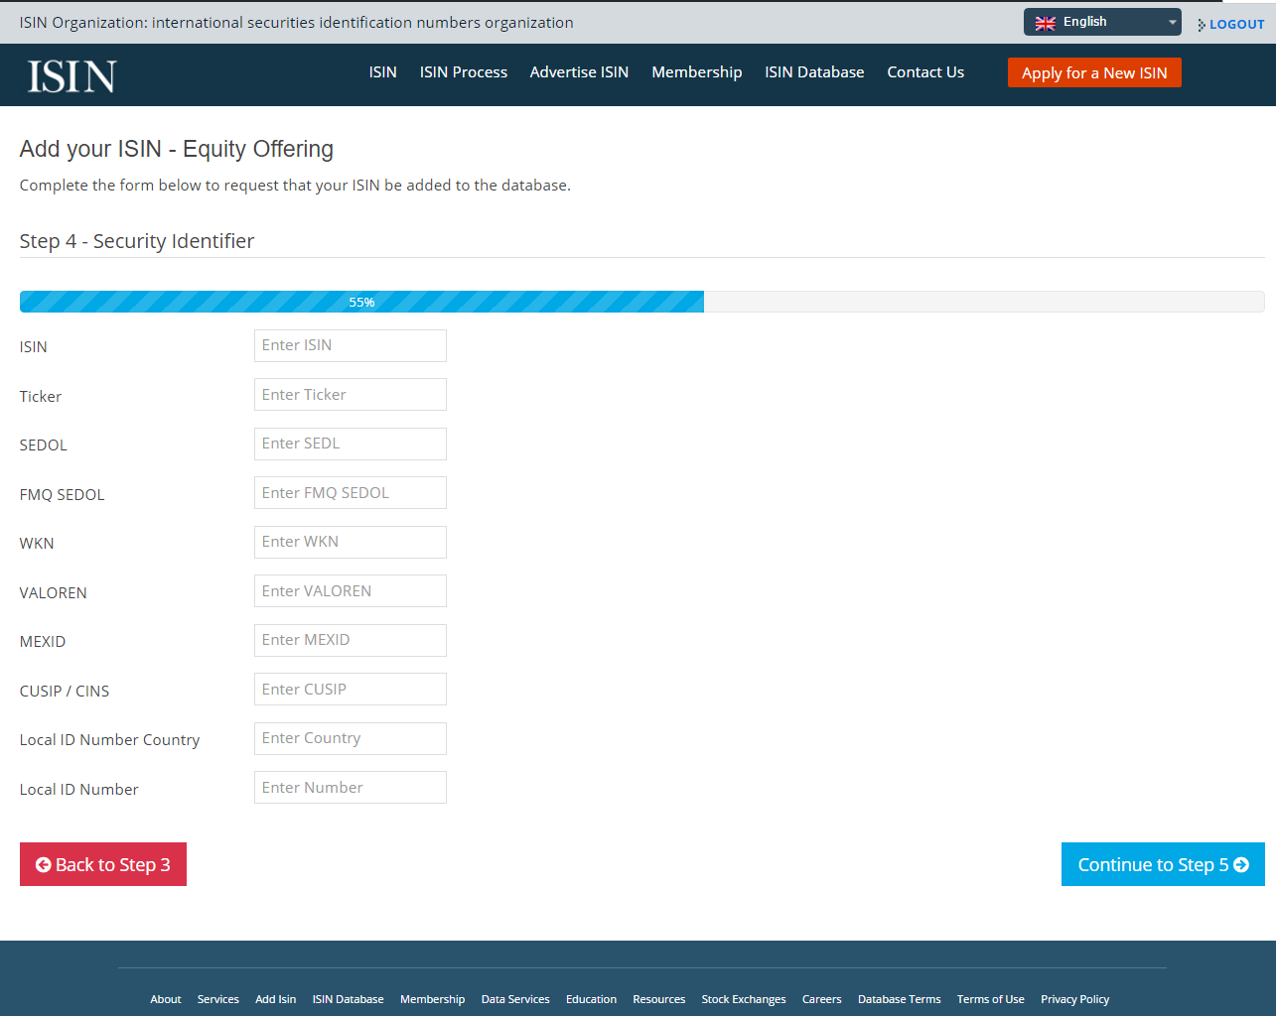
Task: Click the ISIN logo in the navigation bar
Action: [x=70, y=74]
